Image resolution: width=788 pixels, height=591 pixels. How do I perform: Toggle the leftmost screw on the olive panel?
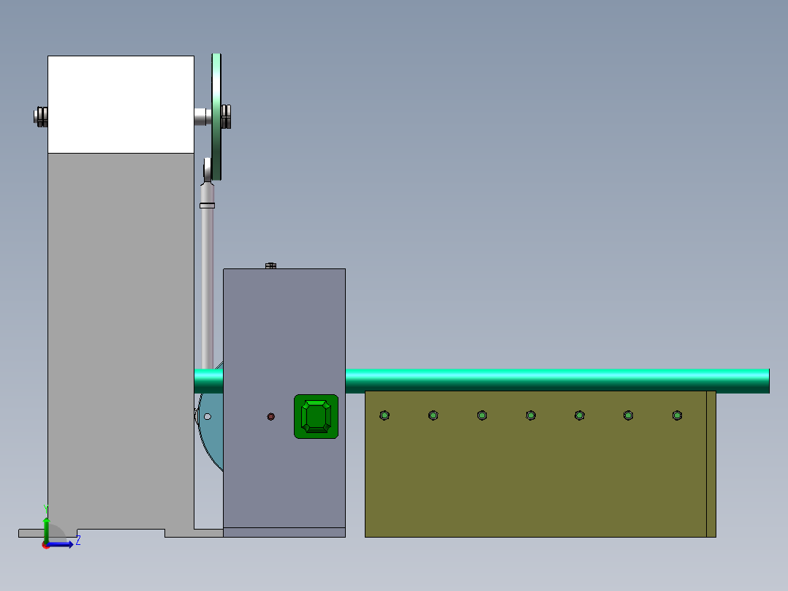(384, 415)
